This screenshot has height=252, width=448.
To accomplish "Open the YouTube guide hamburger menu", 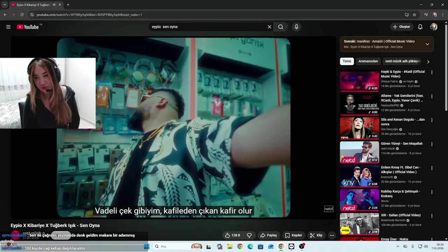I will pos(8,27).
